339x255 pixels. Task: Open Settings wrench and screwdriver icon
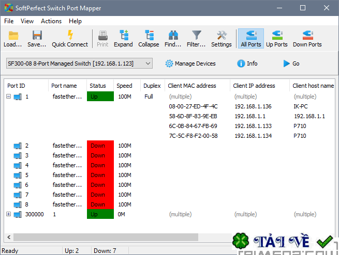pos(222,39)
